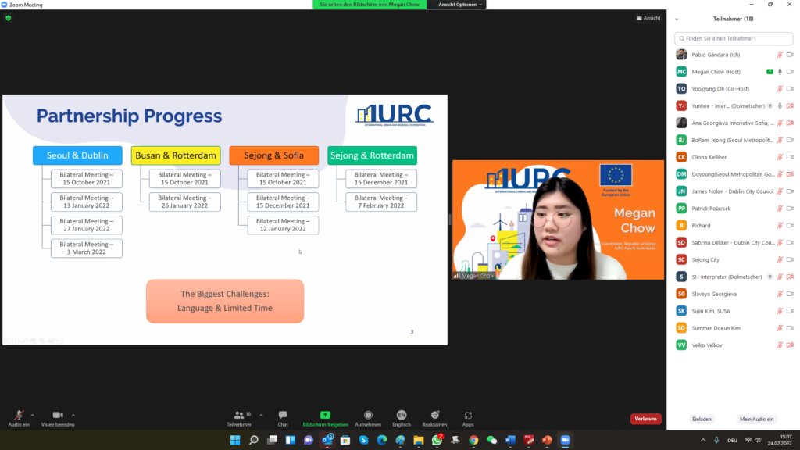This screenshot has width=800, height=450.
Task: Open the Chat panel icon
Action: coord(283,415)
